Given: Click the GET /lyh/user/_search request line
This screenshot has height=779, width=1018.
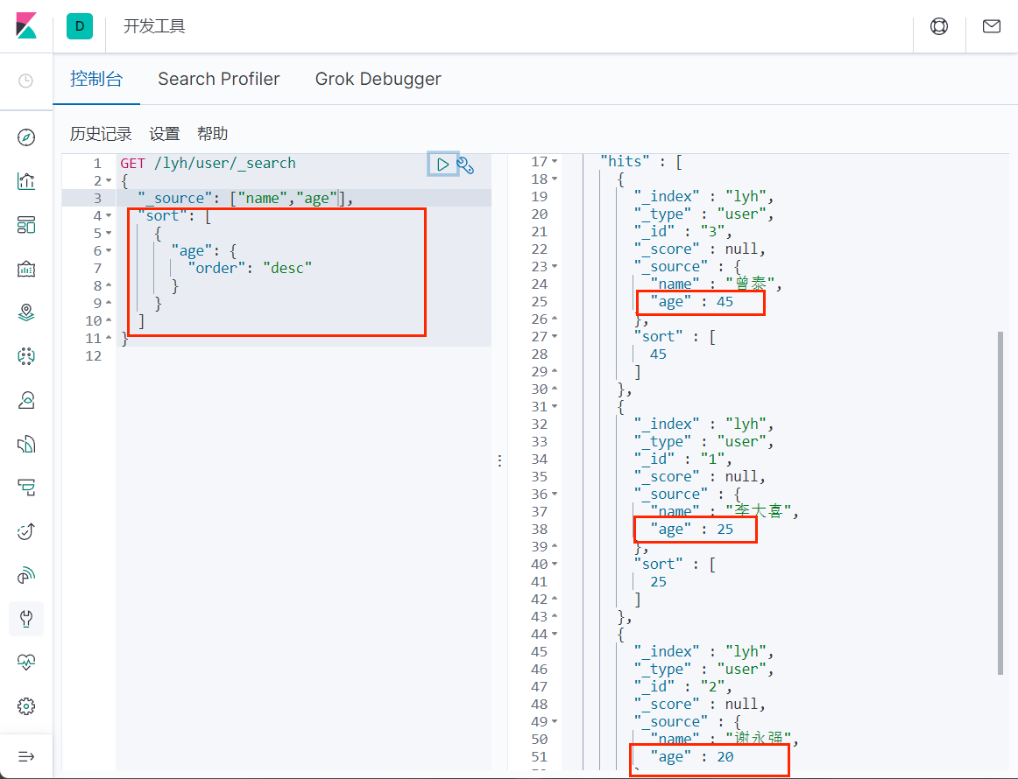Looking at the screenshot, I should pos(208,163).
